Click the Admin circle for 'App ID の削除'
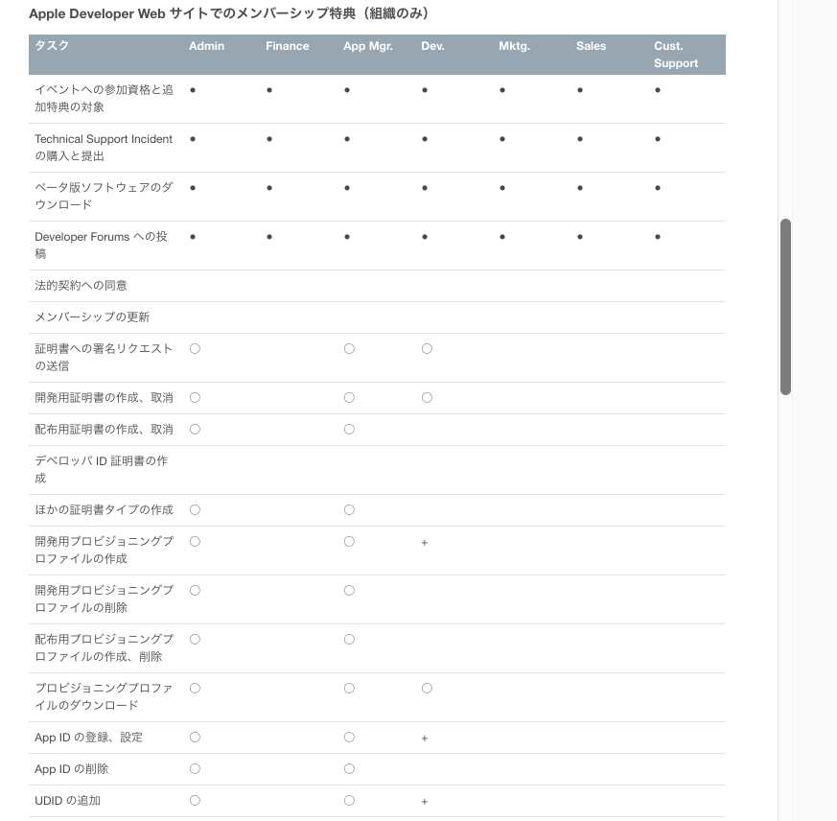Viewport: 837px width, 821px height. [195, 768]
